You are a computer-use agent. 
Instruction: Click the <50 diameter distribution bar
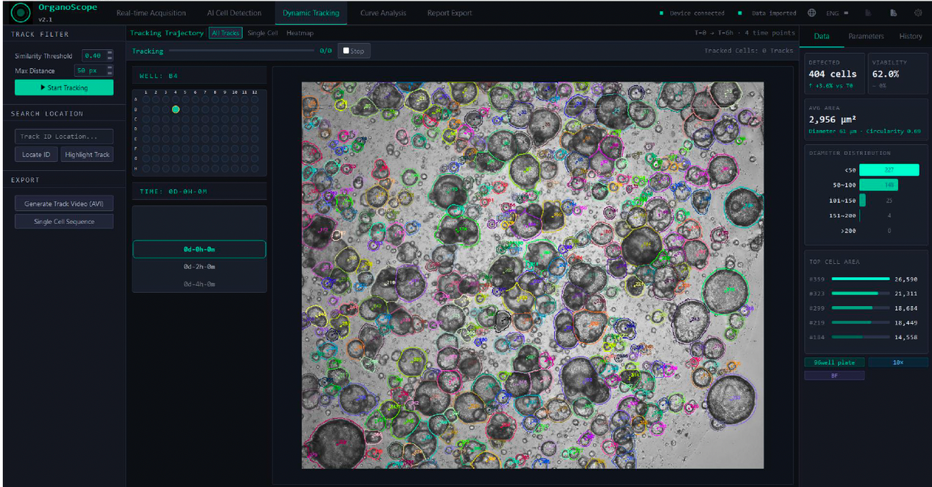(x=889, y=170)
